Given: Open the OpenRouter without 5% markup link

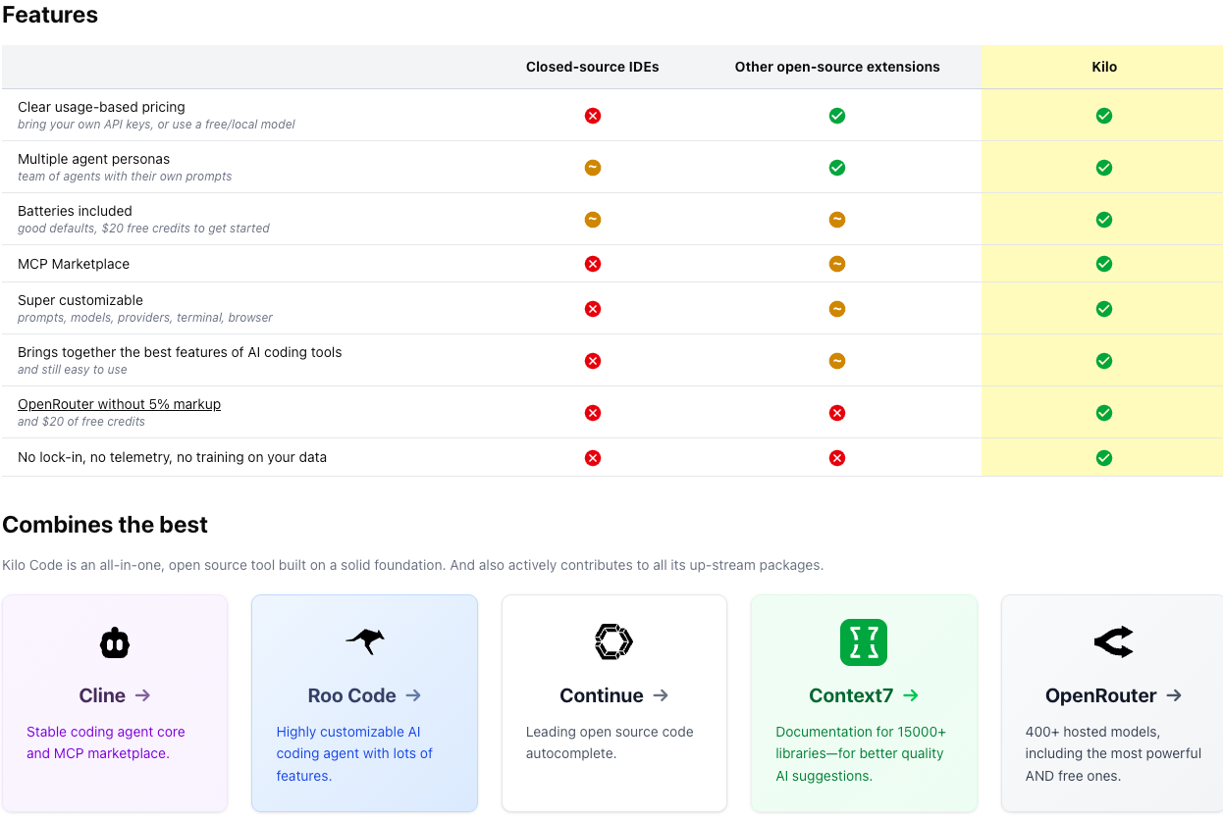Looking at the screenshot, I should (x=119, y=404).
